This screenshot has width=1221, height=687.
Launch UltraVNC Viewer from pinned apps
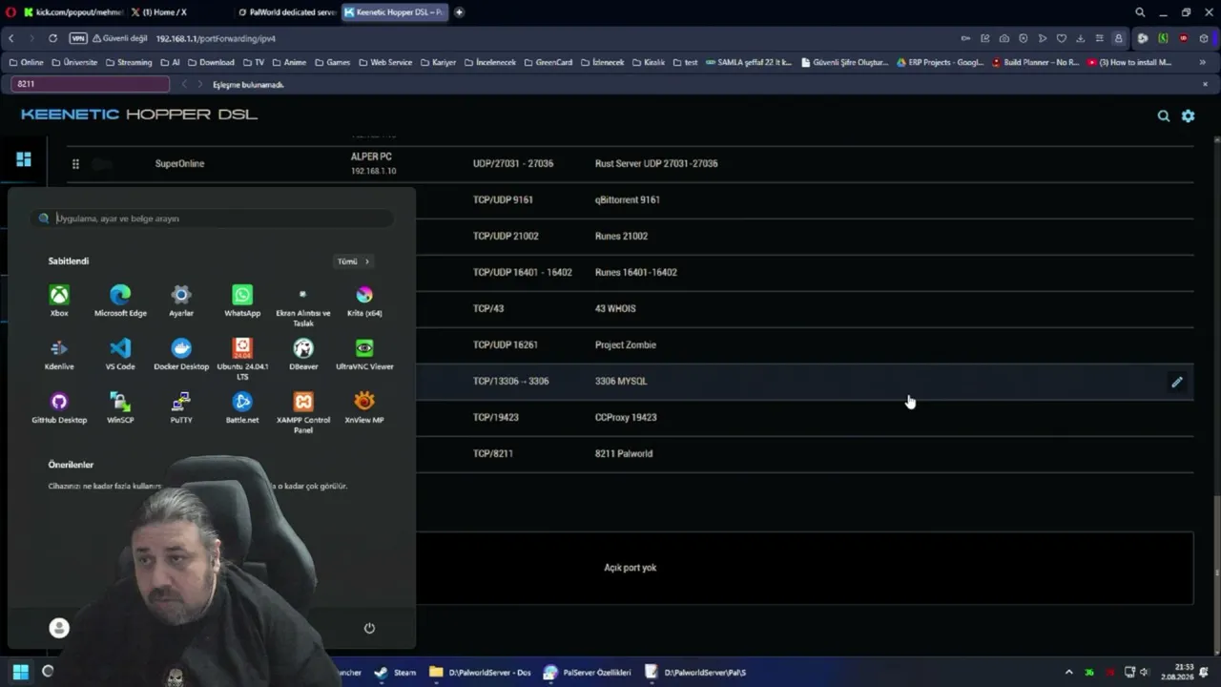pos(364,353)
